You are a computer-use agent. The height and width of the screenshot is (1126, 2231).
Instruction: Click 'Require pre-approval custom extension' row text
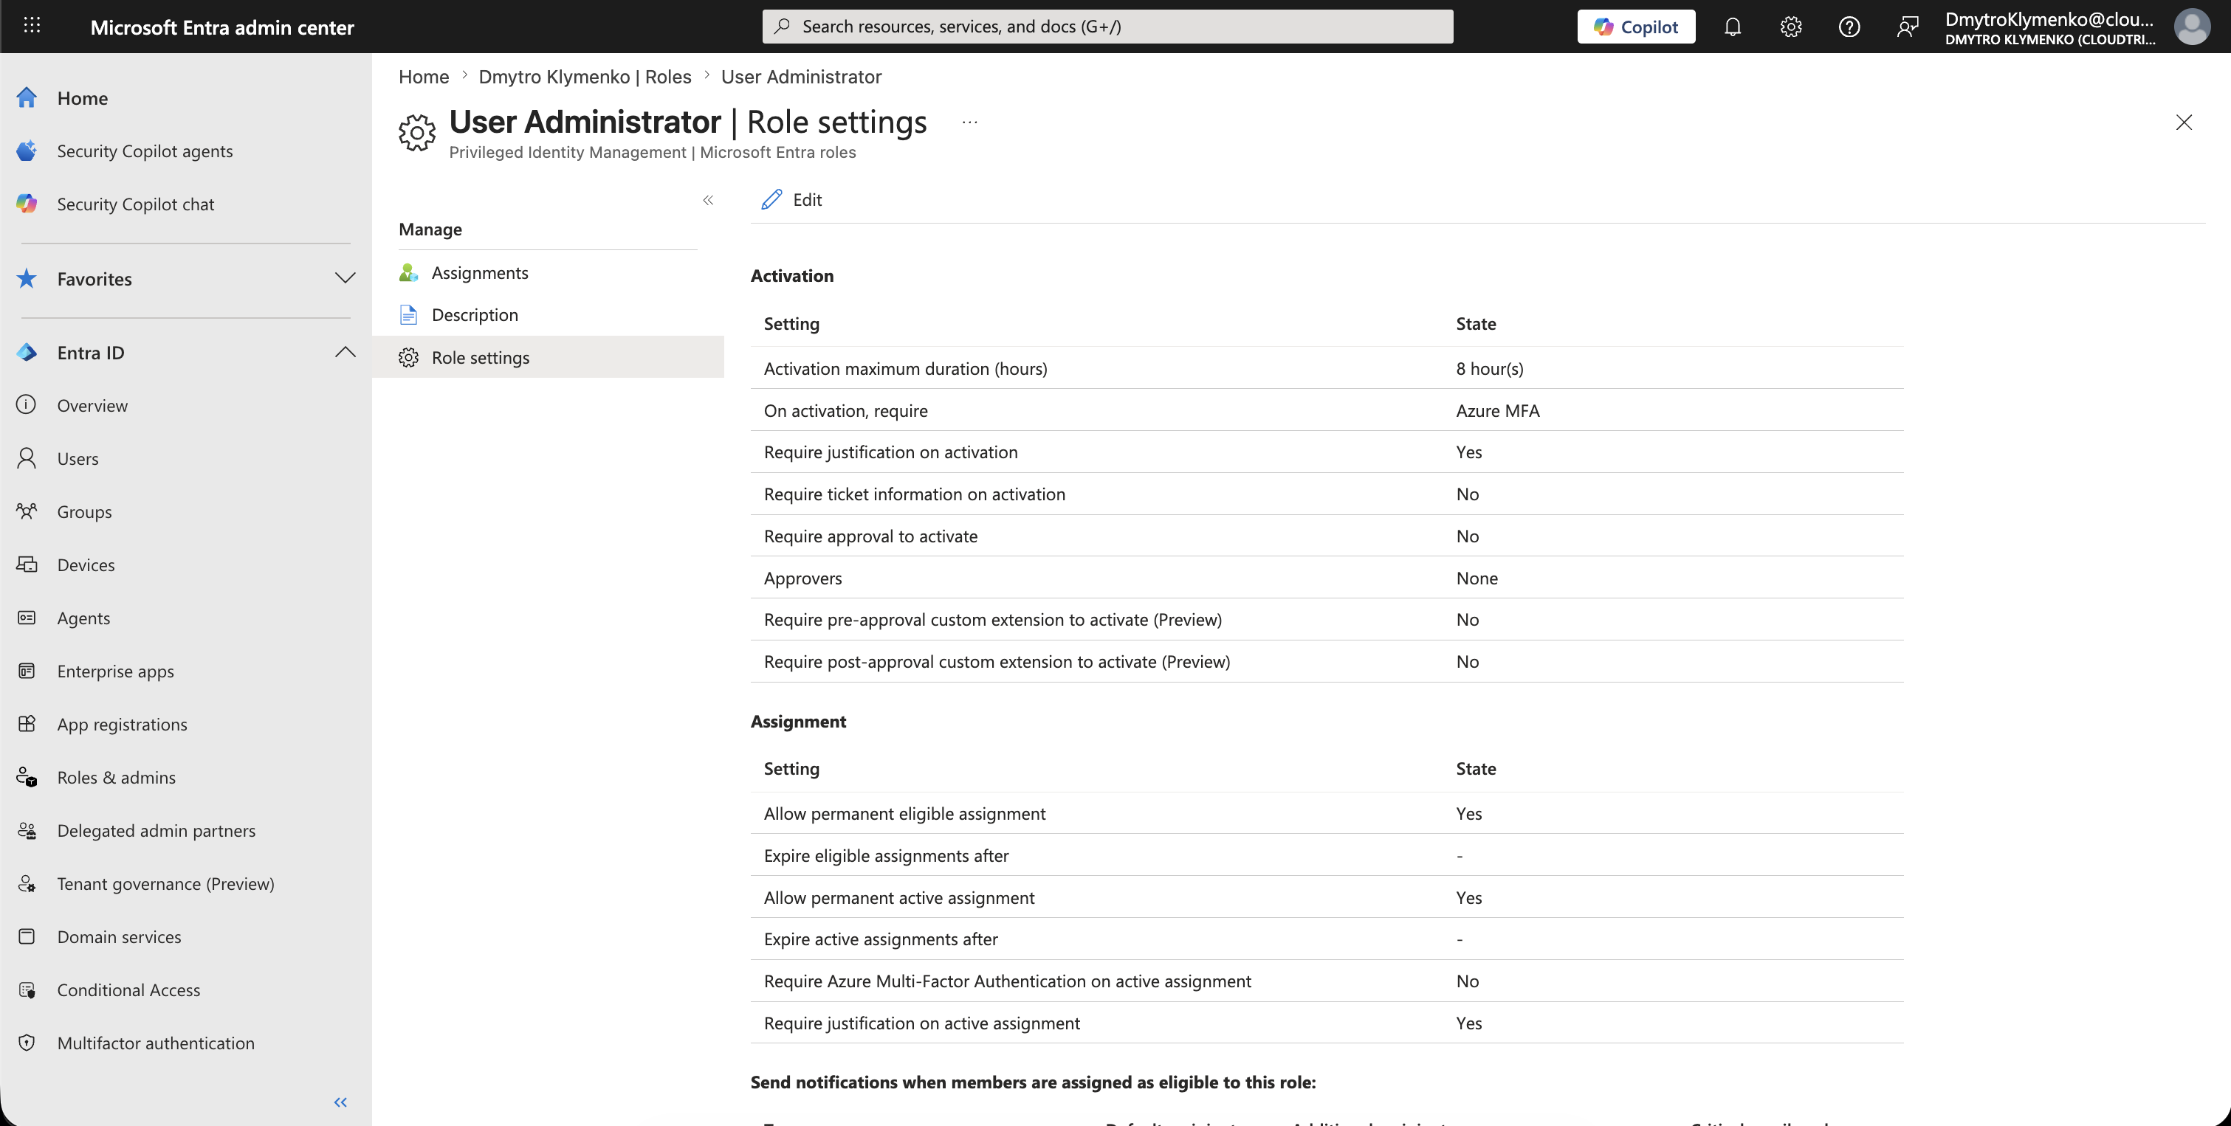(992, 620)
